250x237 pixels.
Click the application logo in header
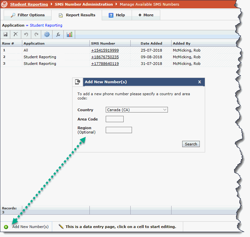click(x=4, y=4)
